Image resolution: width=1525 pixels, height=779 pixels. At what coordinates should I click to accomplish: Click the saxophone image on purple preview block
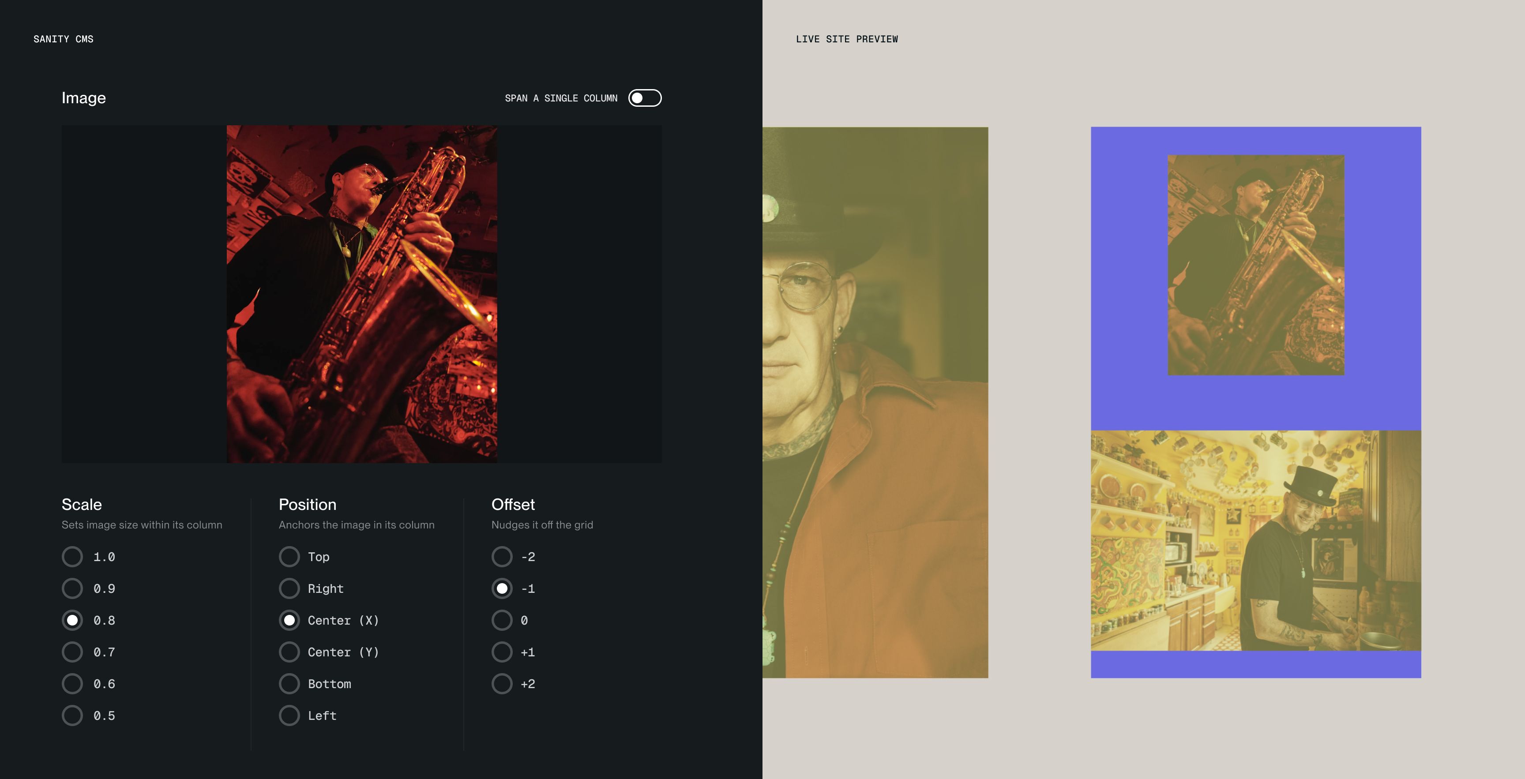click(x=1256, y=265)
